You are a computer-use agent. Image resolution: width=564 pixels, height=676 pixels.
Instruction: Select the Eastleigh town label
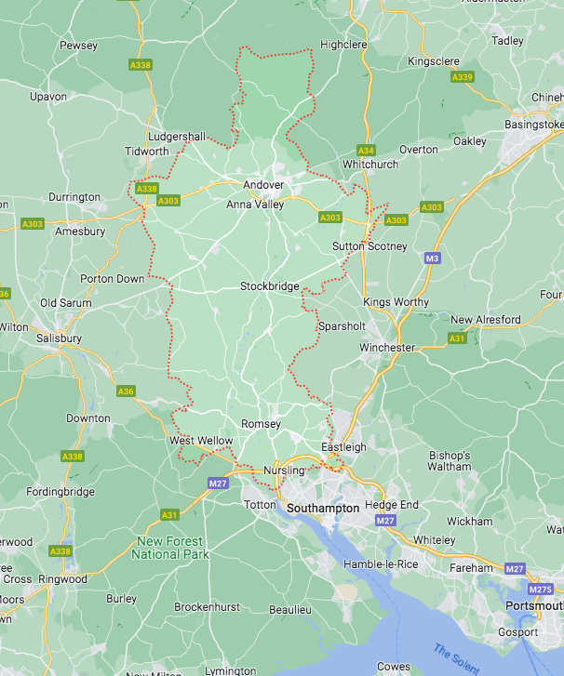pos(344,447)
